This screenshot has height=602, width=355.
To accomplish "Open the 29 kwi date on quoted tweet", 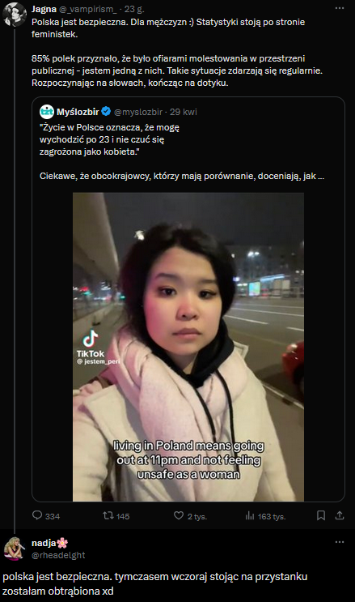I will [x=184, y=112].
